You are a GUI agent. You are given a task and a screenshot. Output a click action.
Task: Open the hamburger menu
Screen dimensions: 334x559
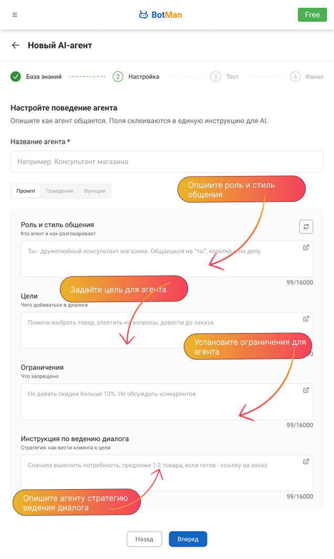pos(15,15)
